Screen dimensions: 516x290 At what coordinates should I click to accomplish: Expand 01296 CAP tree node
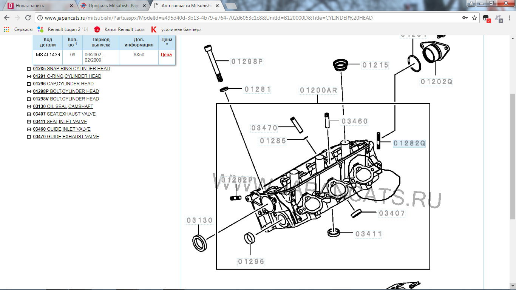click(29, 84)
